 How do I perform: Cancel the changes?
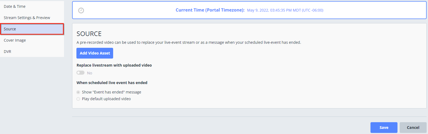coord(413,128)
